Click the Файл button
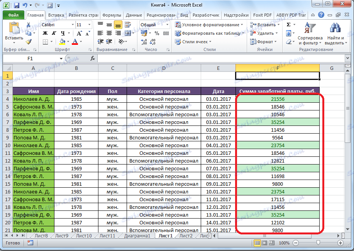The image size is (354, 251). coord(14,15)
